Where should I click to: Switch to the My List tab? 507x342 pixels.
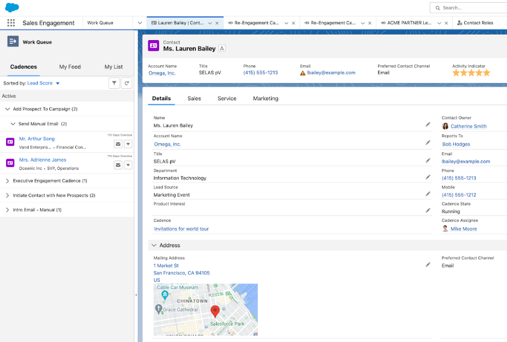(x=114, y=67)
